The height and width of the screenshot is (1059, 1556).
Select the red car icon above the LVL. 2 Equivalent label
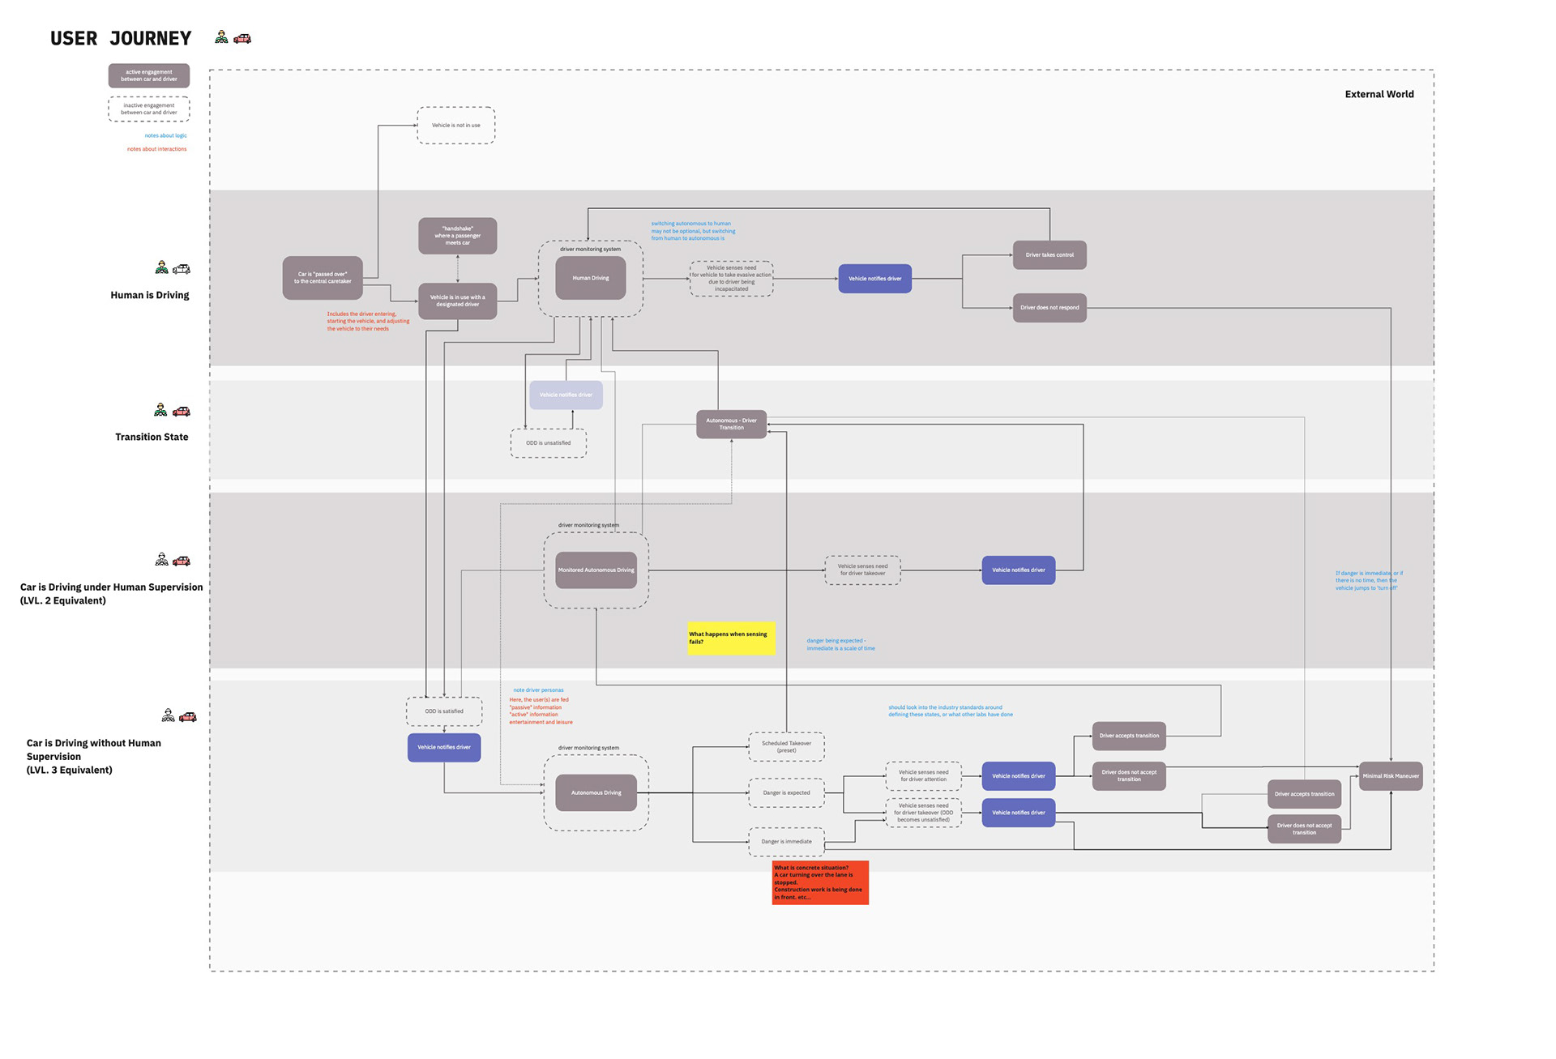pyautogui.click(x=182, y=561)
